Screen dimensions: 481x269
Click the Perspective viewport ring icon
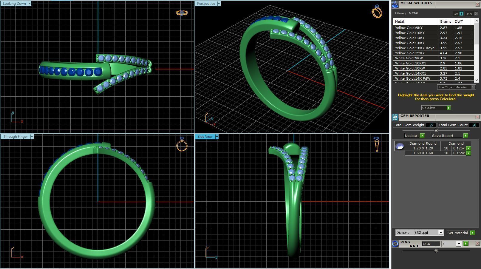377,11
